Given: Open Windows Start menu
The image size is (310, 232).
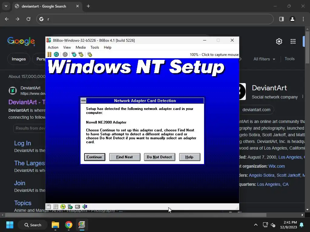Looking at the screenshot, I should (x=10, y=225).
